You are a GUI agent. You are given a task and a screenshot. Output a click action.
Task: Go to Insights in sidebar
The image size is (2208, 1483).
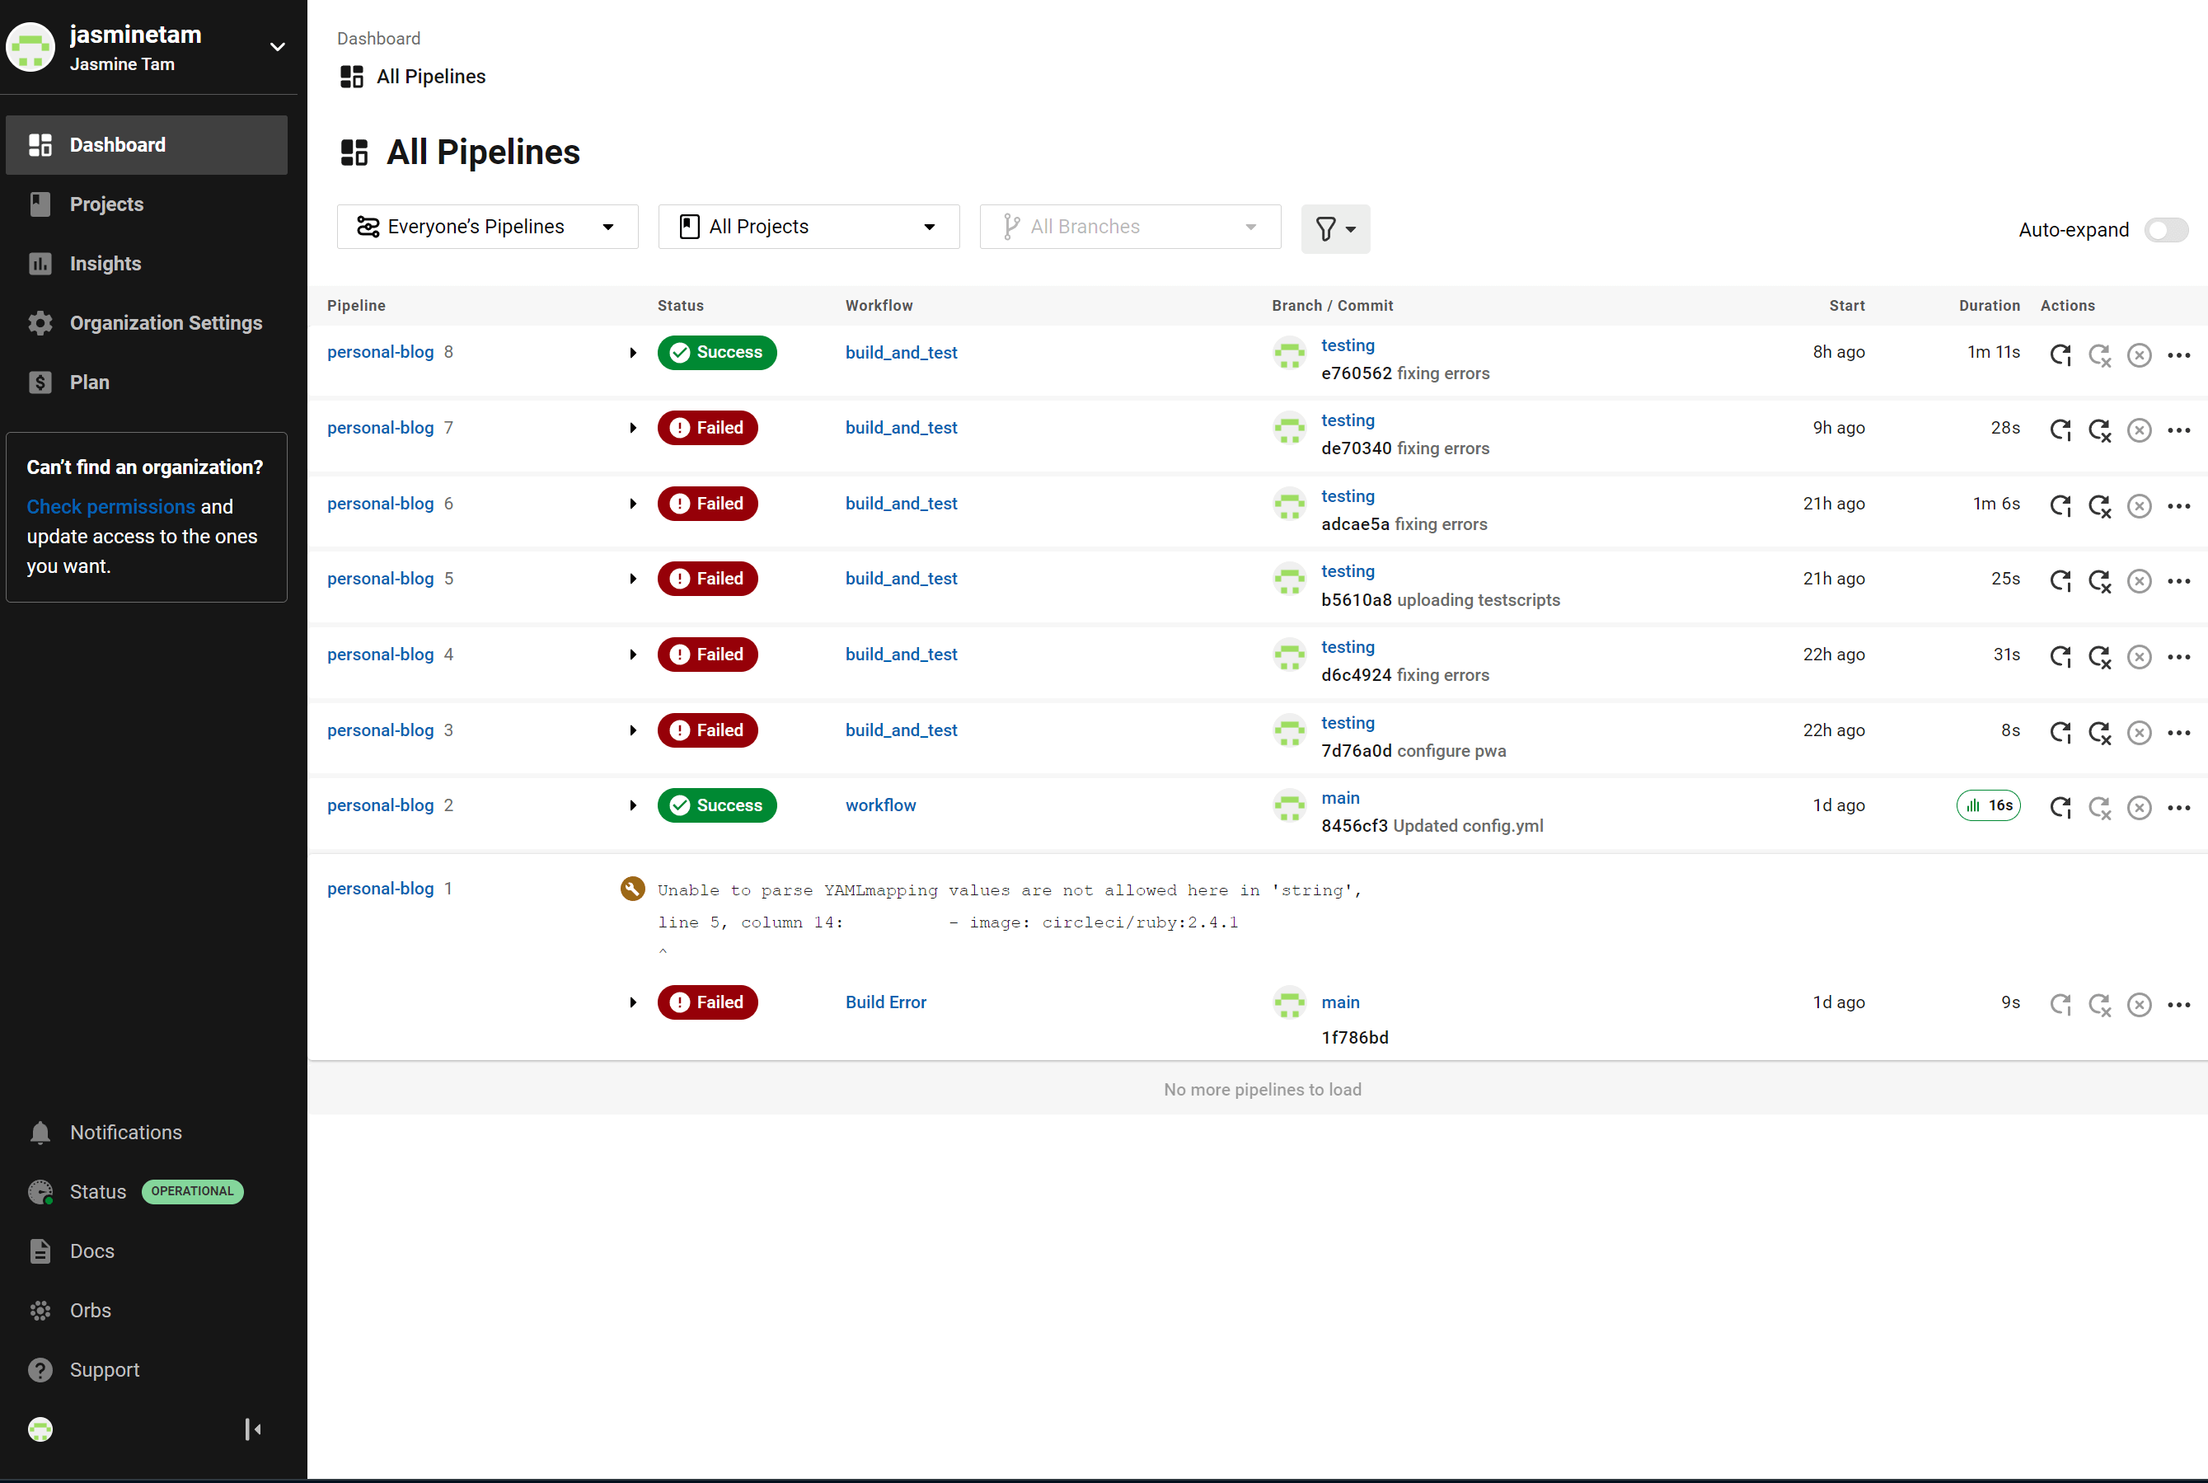point(105,264)
